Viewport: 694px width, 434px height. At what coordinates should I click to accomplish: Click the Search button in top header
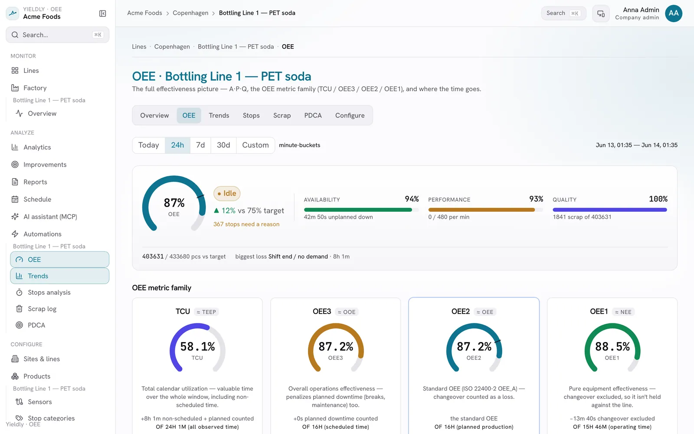click(x=563, y=13)
